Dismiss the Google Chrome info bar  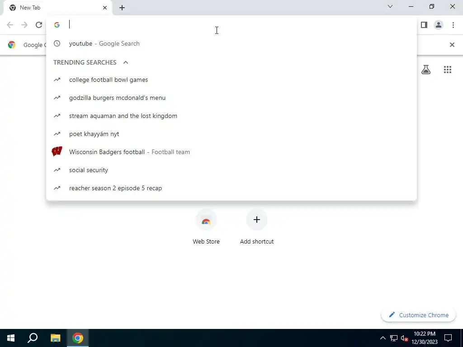point(452,45)
